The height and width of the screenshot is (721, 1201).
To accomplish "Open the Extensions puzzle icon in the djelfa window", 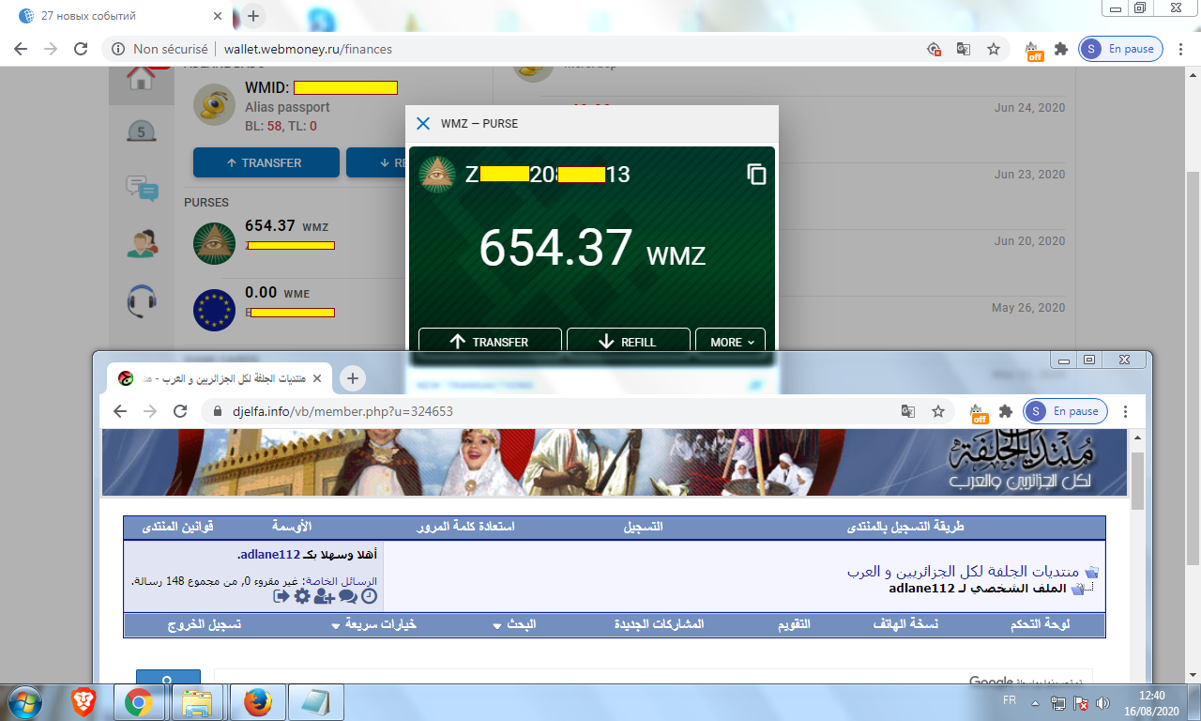I will click(1006, 411).
